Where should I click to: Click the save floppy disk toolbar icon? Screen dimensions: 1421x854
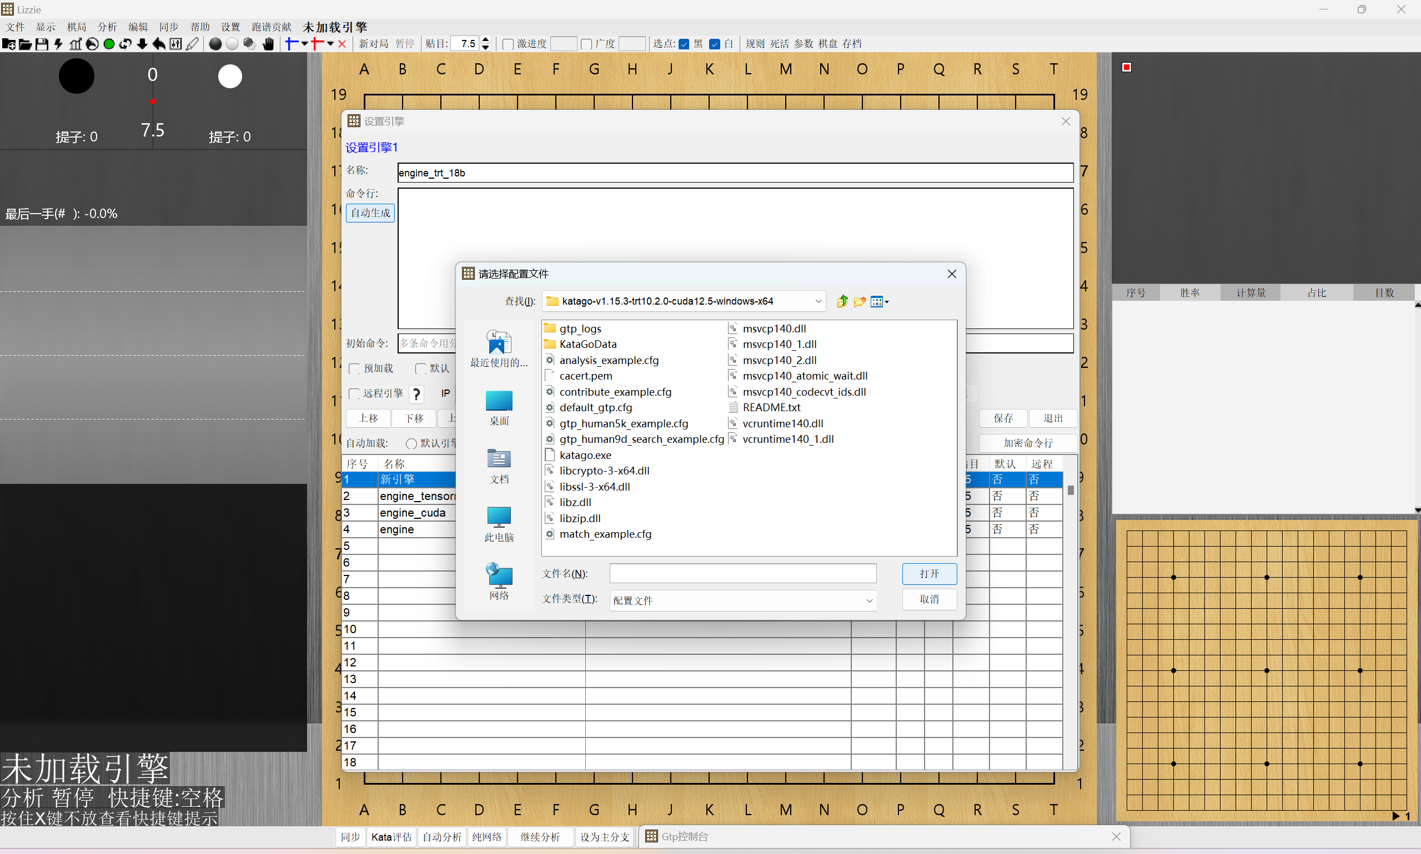tap(42, 44)
